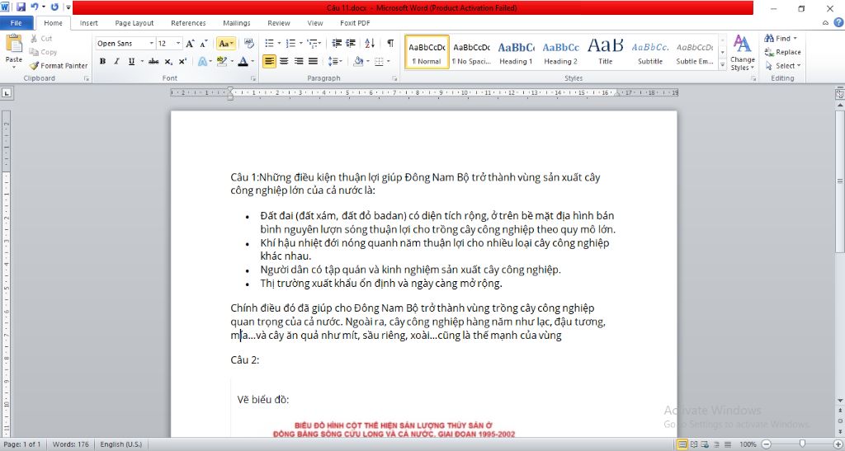Screen dimensions: 845x451
Task: Click the Numbering list icon
Action: click(290, 44)
